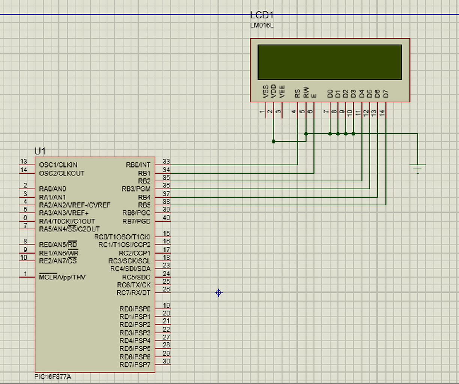Click the LCD1 component reference label
The height and width of the screenshot is (384, 459).
pyautogui.click(x=262, y=15)
